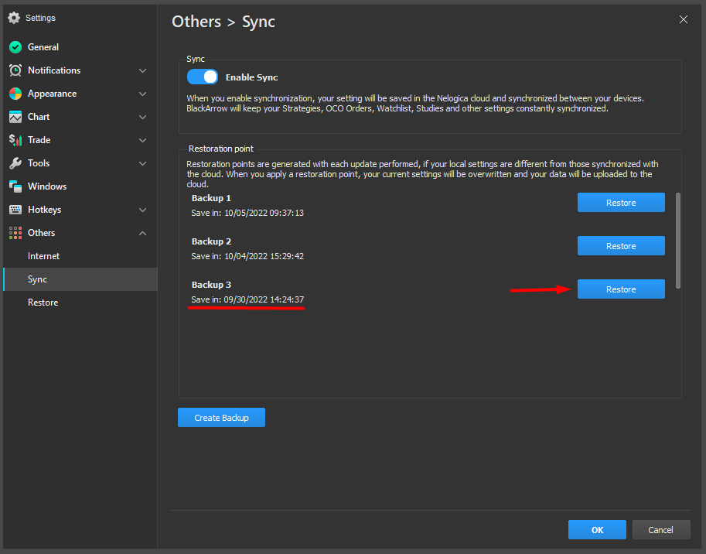Expand the Appearance section chevron
Image resolution: width=706 pixels, height=554 pixels.
[142, 94]
